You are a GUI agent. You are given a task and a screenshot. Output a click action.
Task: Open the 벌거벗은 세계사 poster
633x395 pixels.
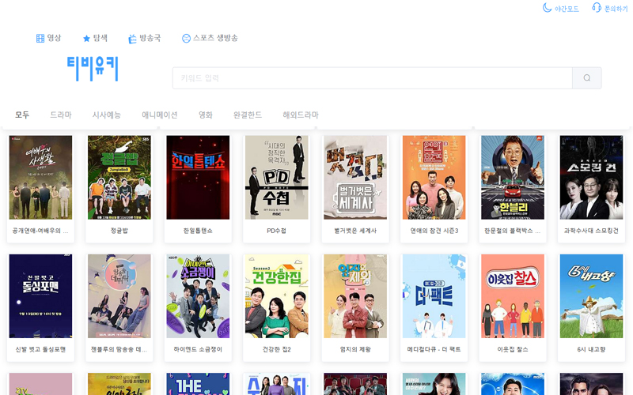click(x=355, y=177)
